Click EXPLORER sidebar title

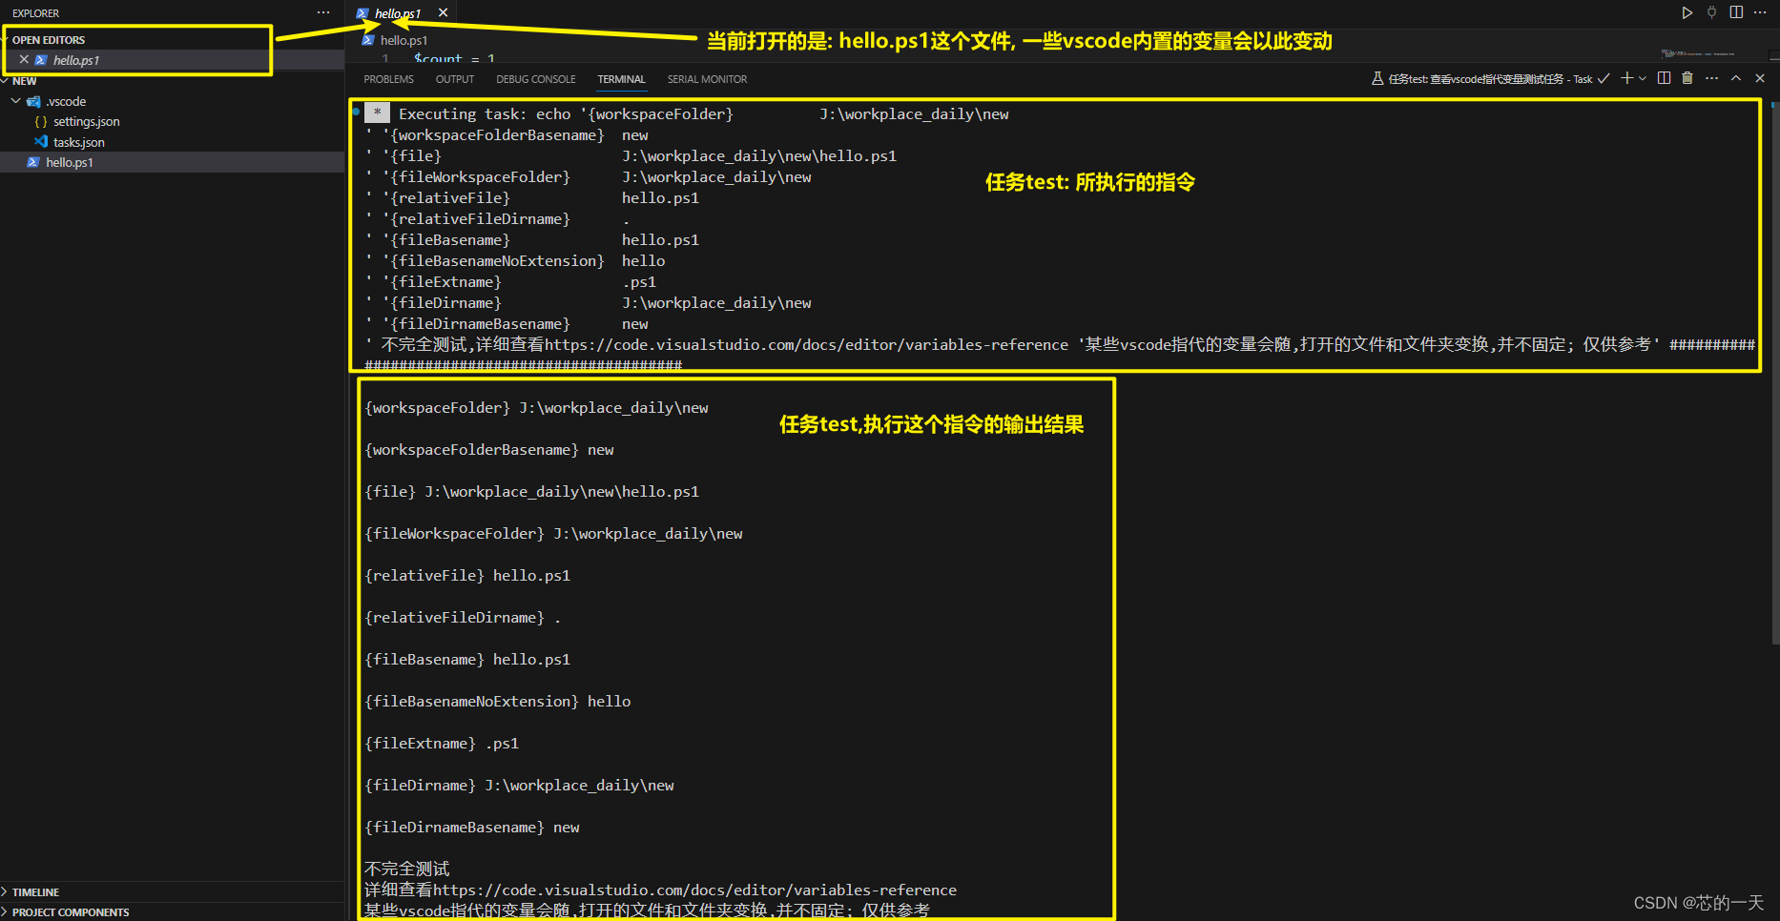(35, 13)
